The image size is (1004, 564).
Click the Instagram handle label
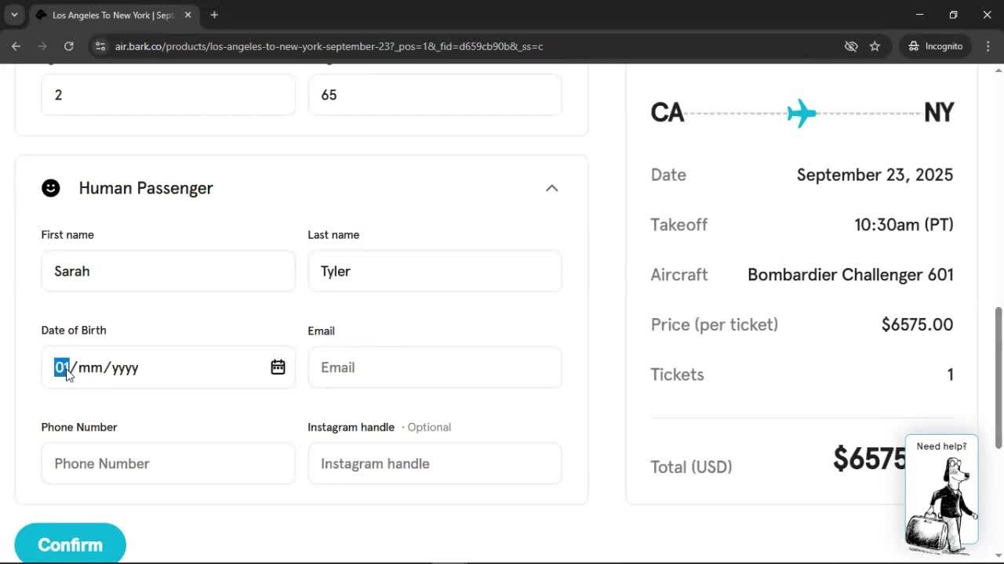click(x=351, y=427)
